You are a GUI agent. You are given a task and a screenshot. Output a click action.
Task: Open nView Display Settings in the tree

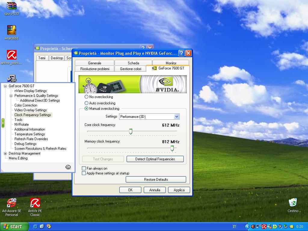coord(30,91)
